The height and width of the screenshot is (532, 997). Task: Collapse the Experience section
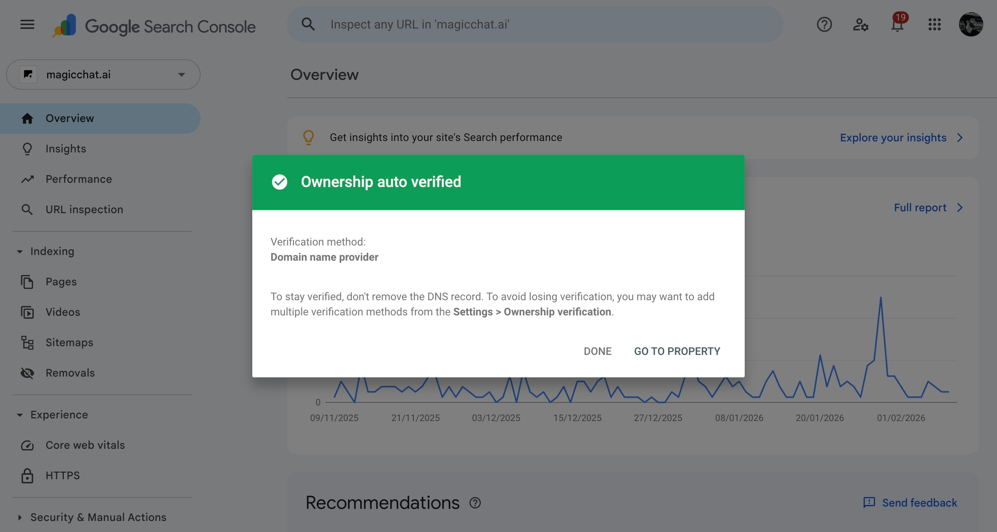(20, 415)
